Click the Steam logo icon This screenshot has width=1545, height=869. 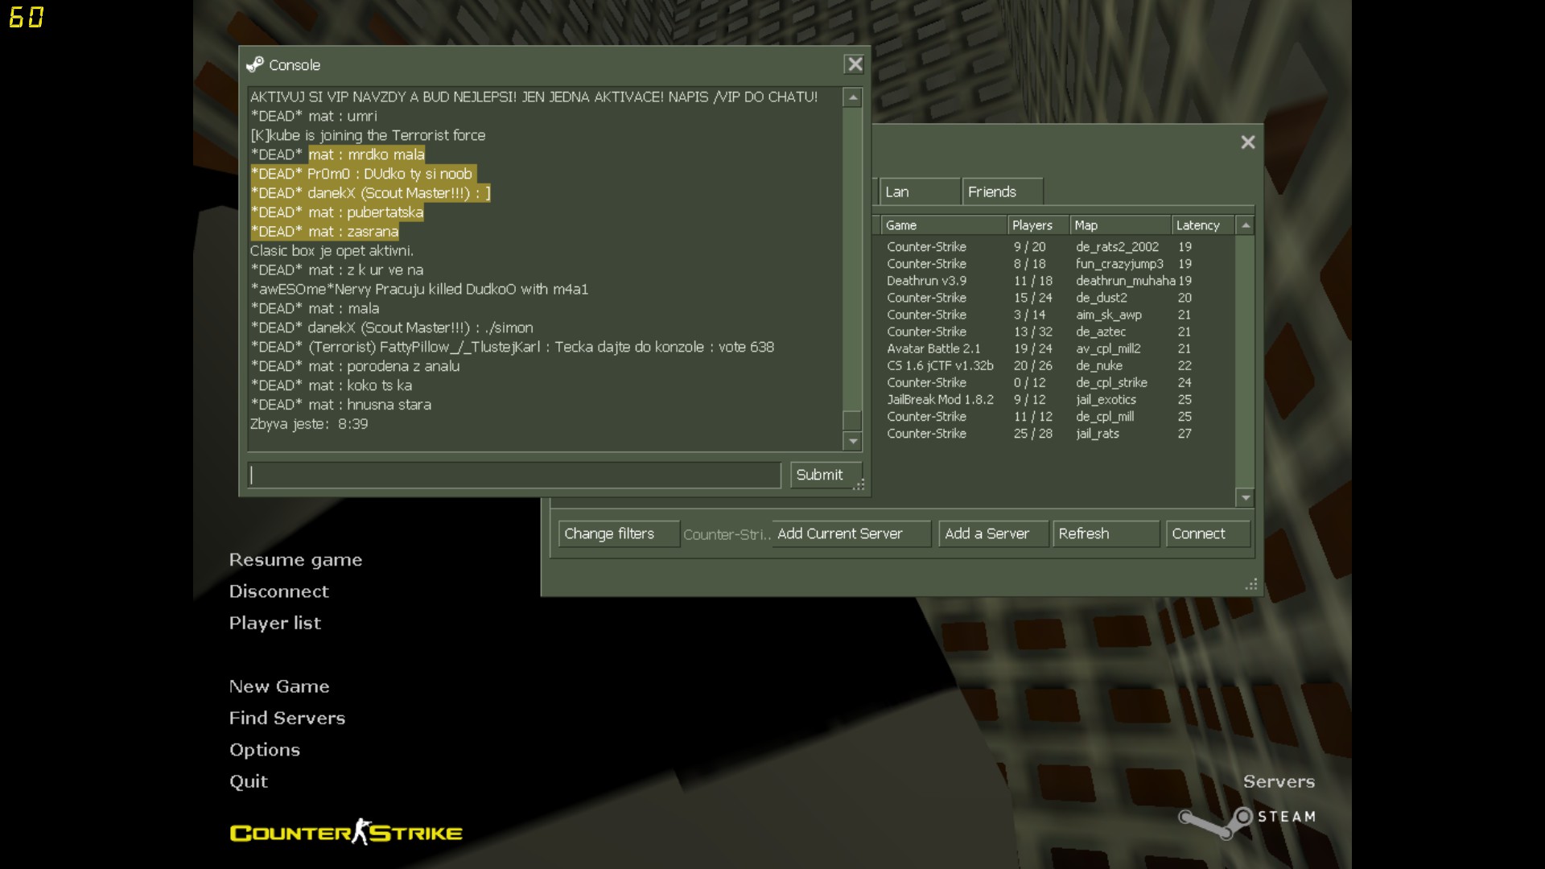(x=1216, y=822)
